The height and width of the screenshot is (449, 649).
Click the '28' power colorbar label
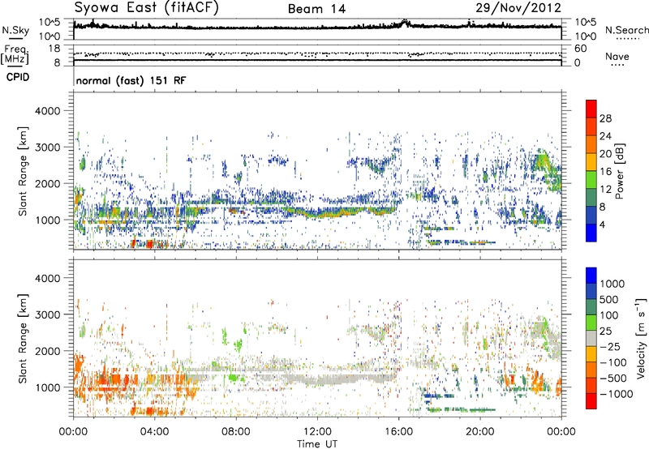pyautogui.click(x=605, y=118)
